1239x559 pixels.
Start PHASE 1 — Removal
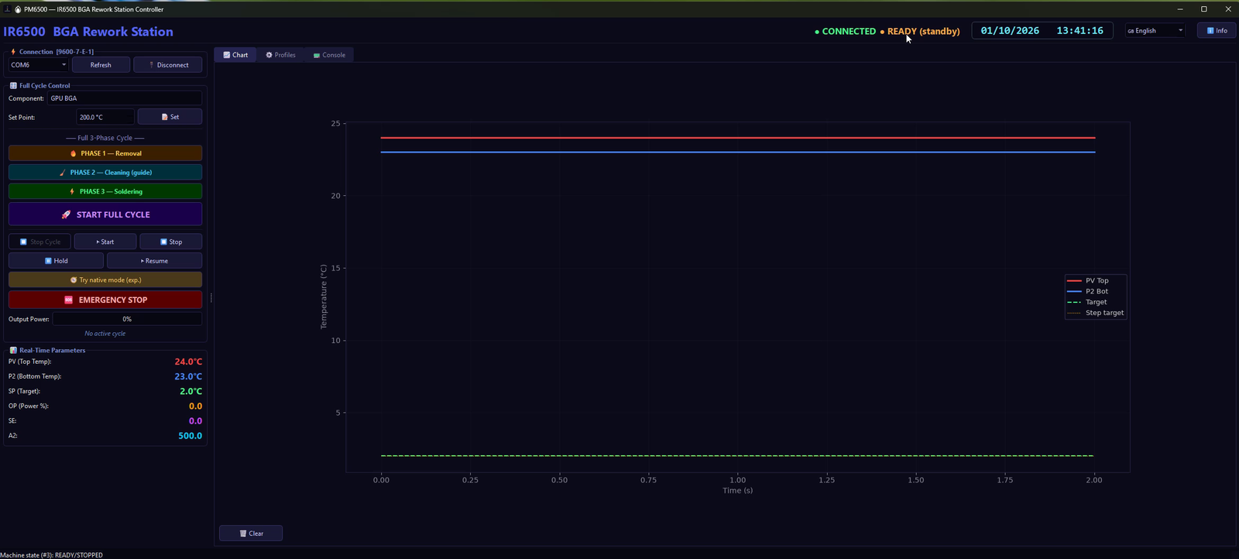105,153
